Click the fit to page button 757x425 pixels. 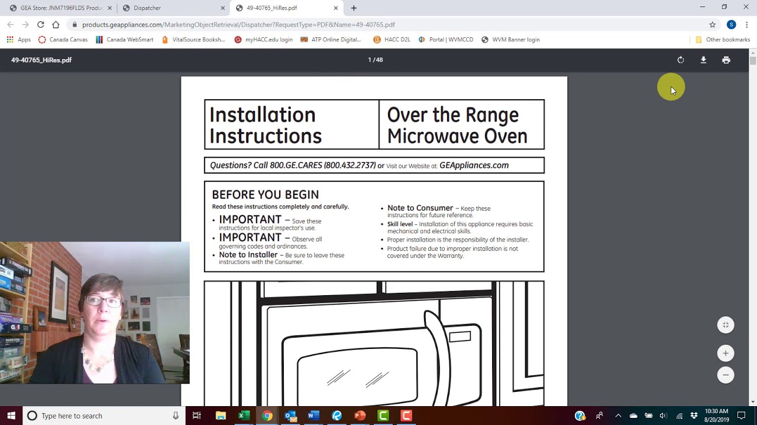(x=726, y=325)
